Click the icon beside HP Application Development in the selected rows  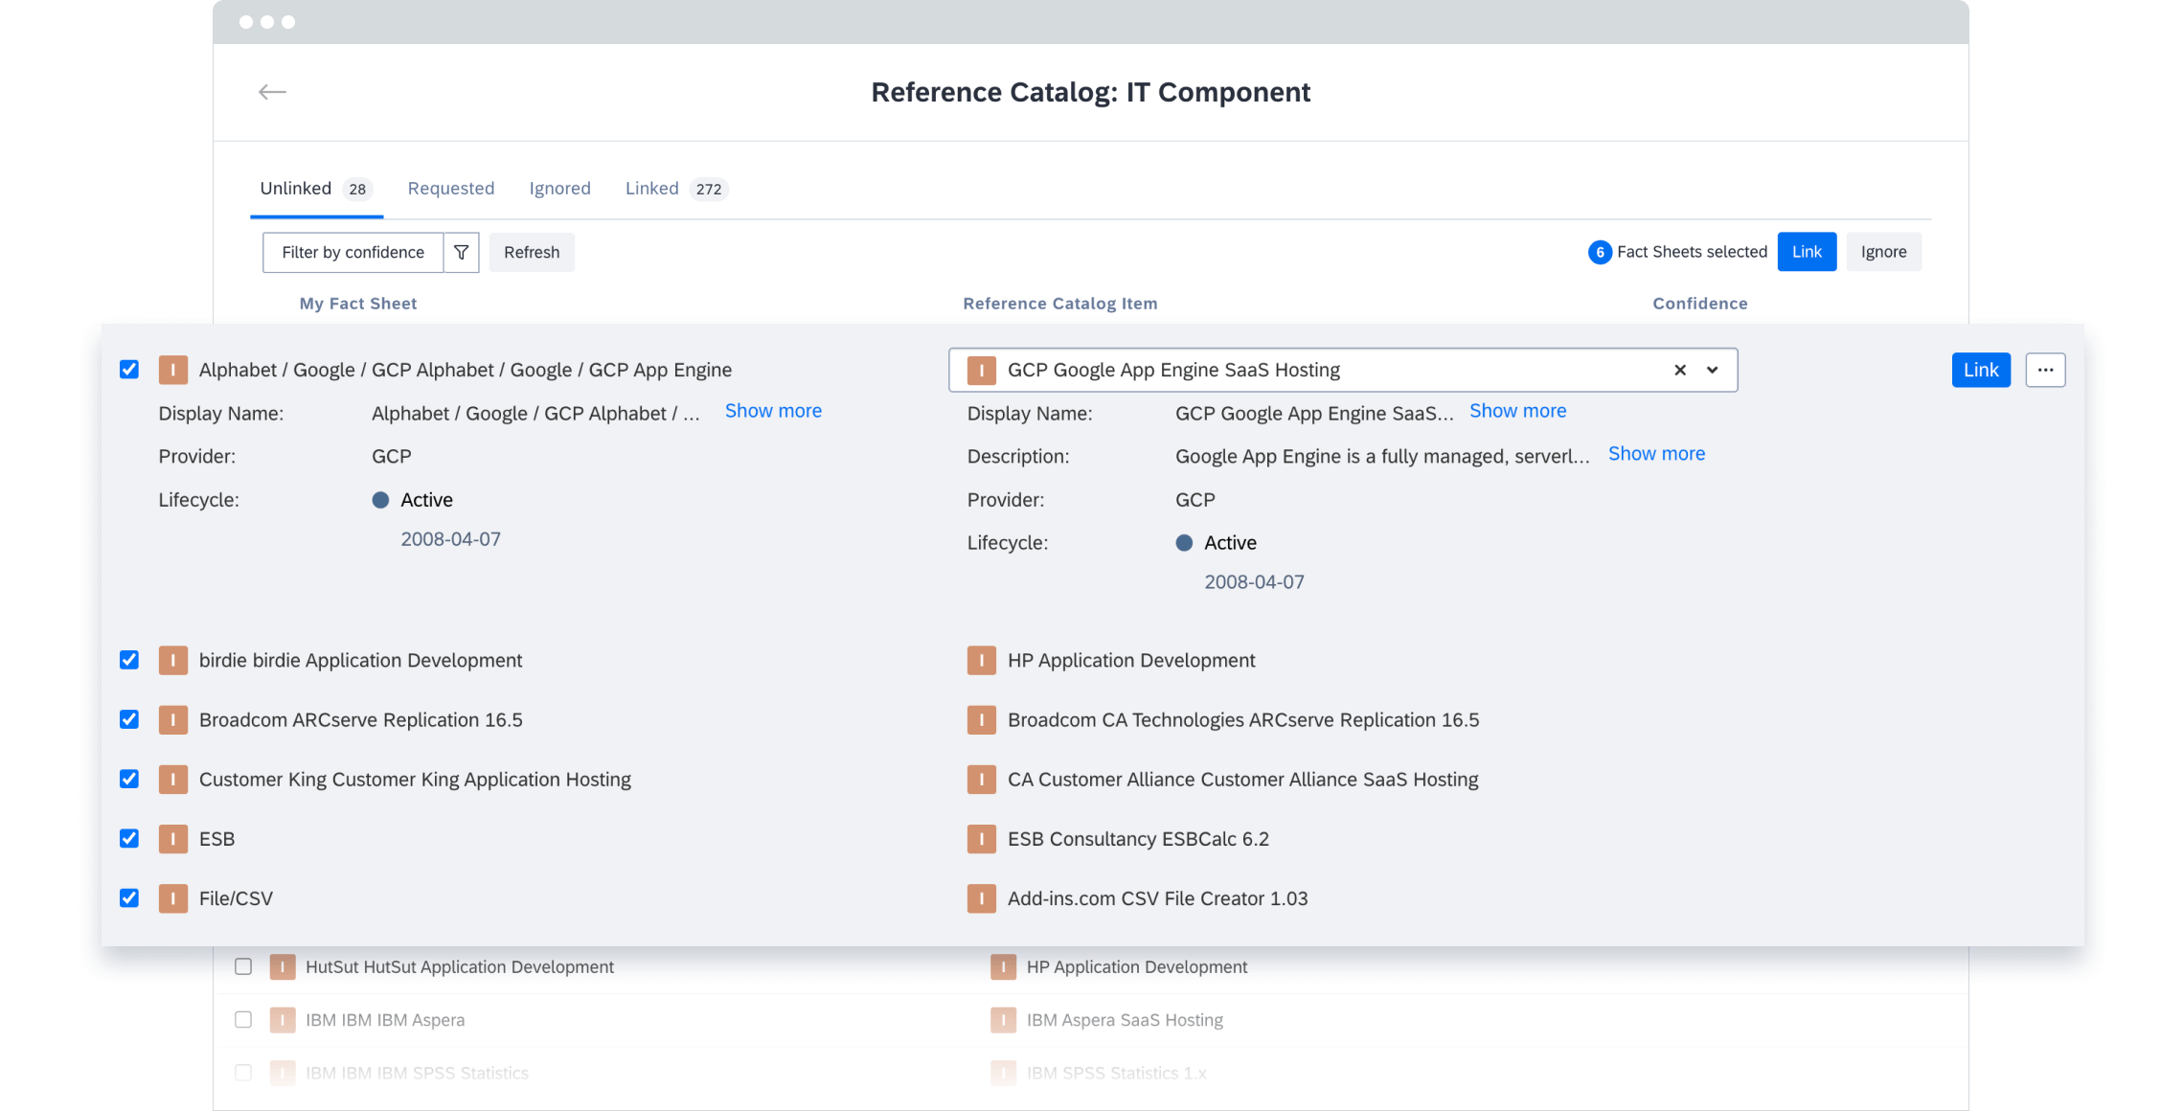981,660
